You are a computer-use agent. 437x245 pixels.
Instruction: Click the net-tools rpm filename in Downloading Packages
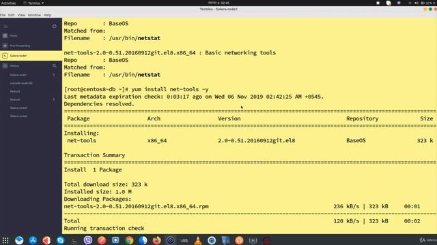(x=137, y=206)
